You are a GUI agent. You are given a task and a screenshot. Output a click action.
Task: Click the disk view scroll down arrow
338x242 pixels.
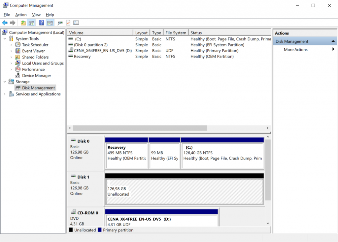click(268, 223)
